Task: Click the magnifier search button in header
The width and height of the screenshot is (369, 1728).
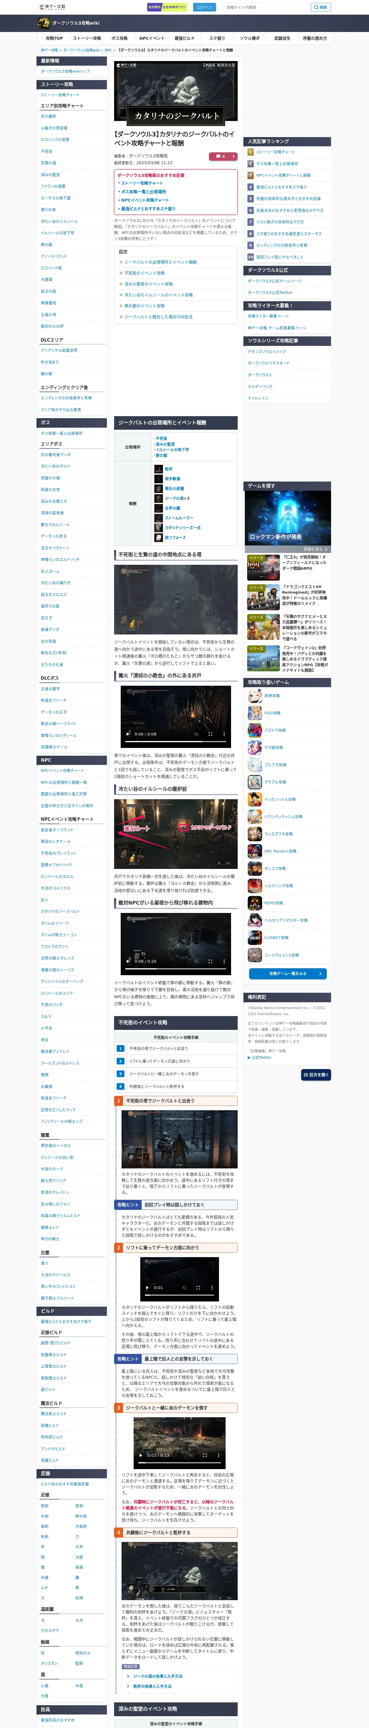Action: pos(320,7)
